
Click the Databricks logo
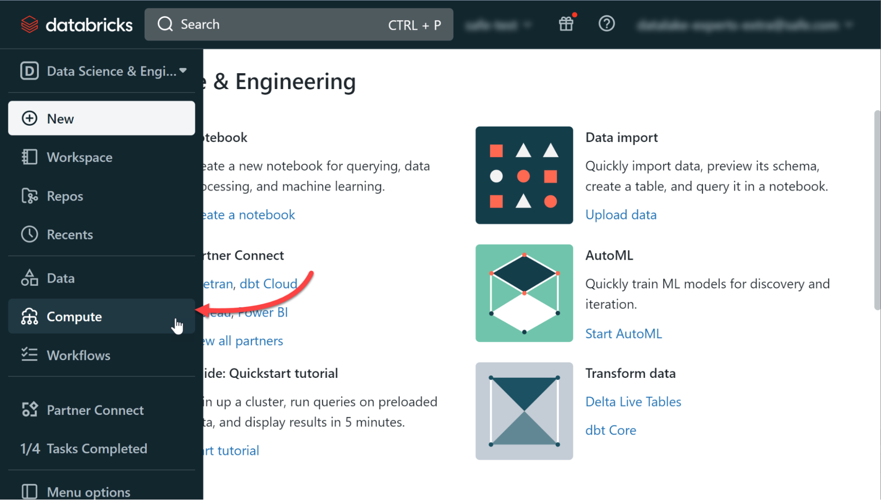pyautogui.click(x=76, y=24)
